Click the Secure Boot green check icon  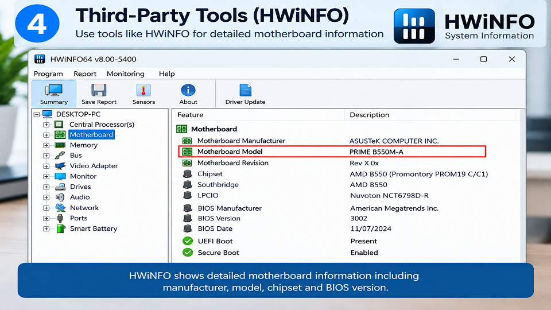pyautogui.click(x=188, y=253)
